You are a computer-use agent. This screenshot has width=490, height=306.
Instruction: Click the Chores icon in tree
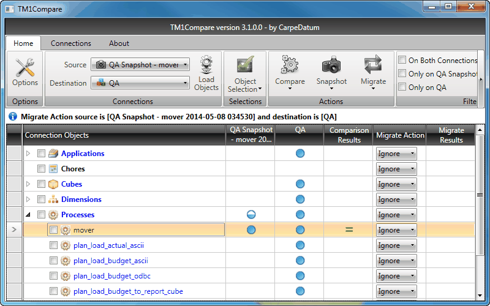(53, 169)
